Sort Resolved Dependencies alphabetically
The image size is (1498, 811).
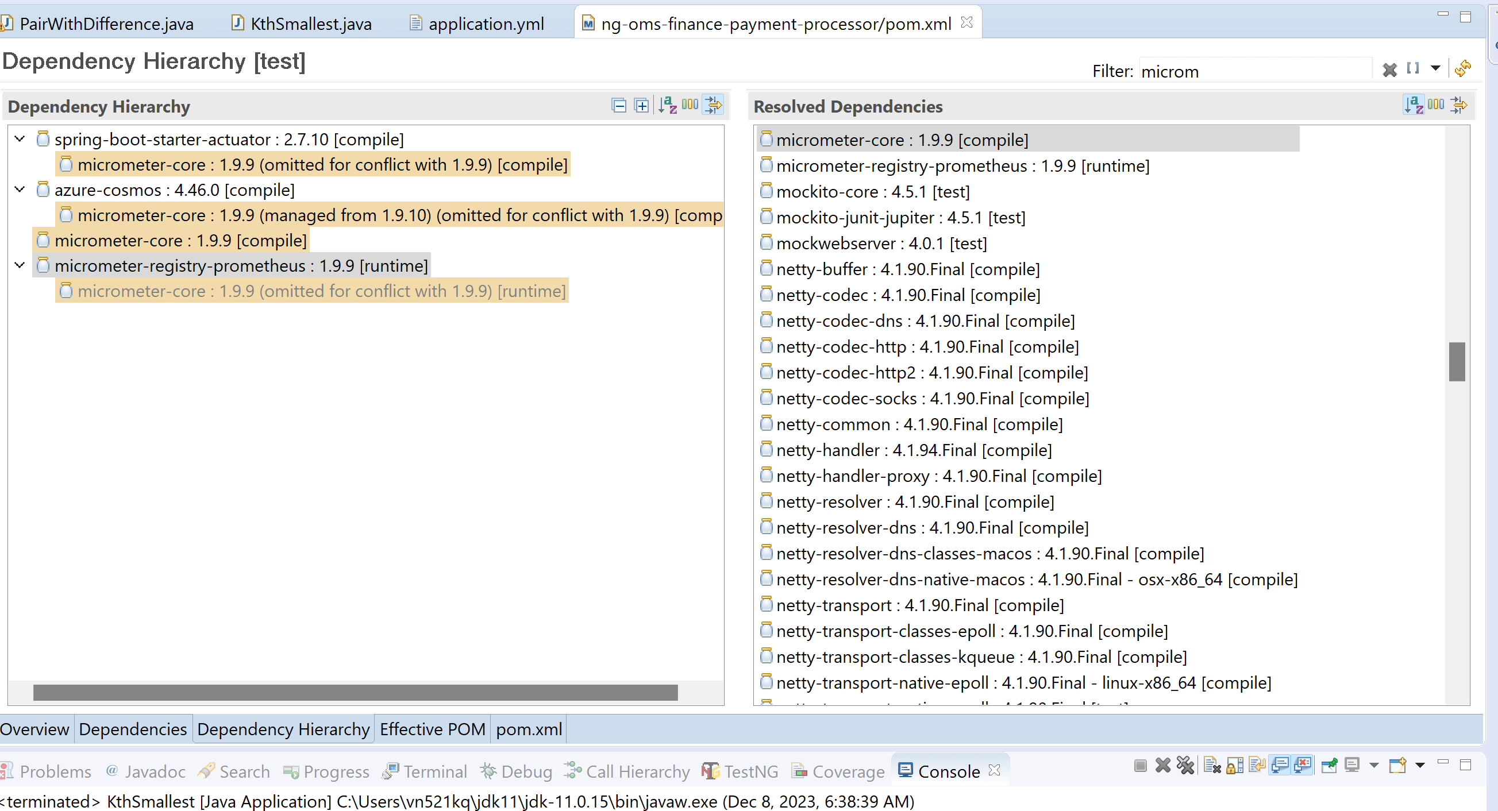(x=1413, y=105)
